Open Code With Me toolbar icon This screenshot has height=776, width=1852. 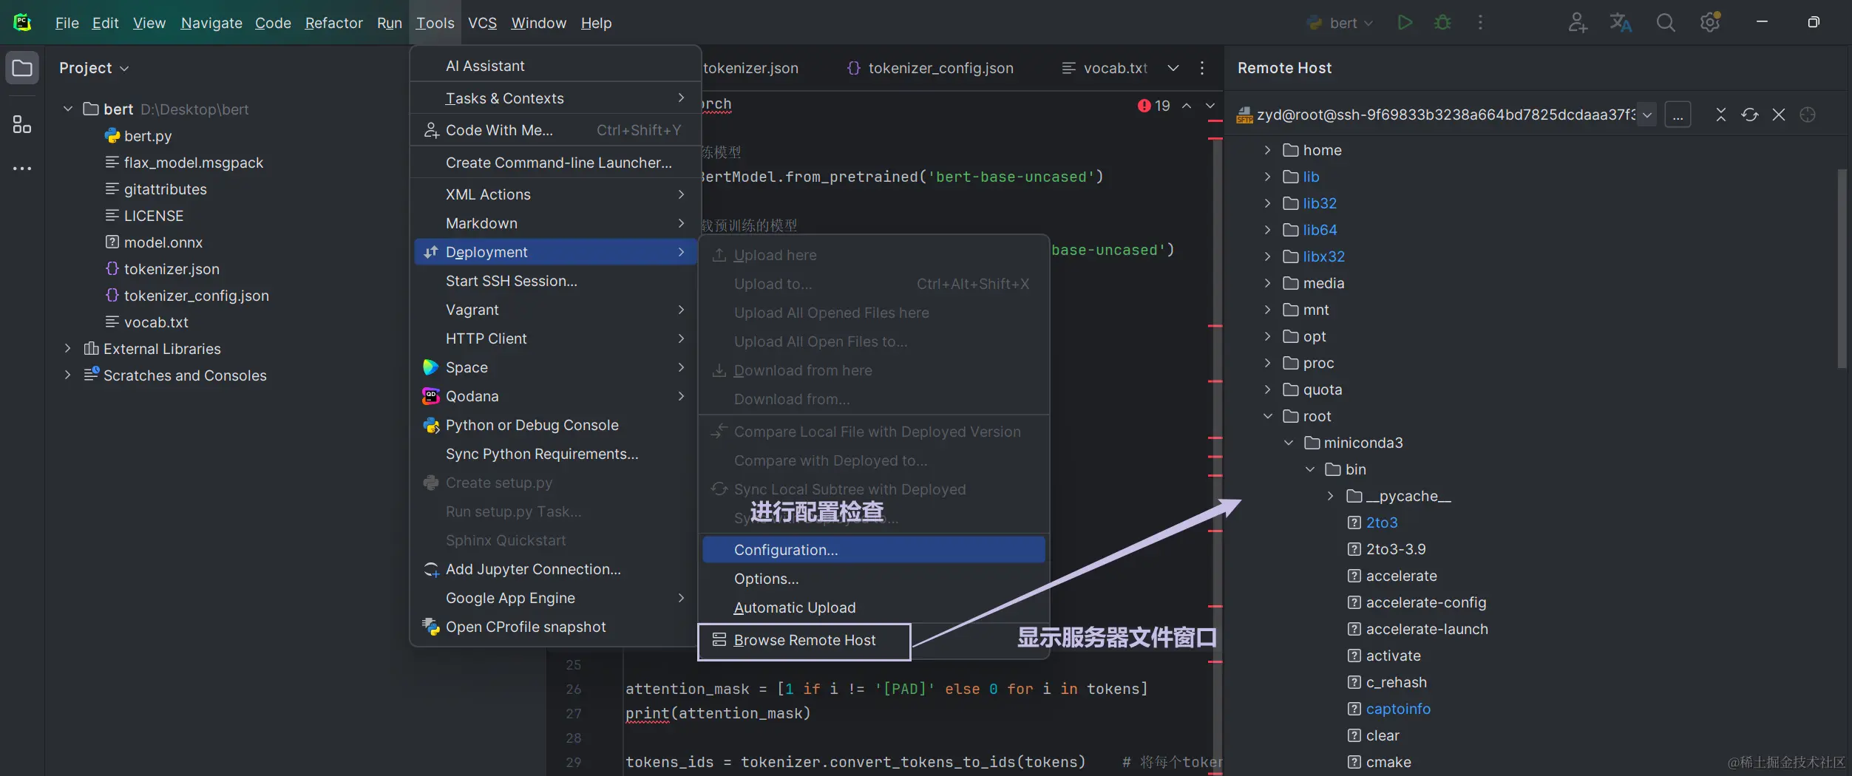coord(1577,23)
